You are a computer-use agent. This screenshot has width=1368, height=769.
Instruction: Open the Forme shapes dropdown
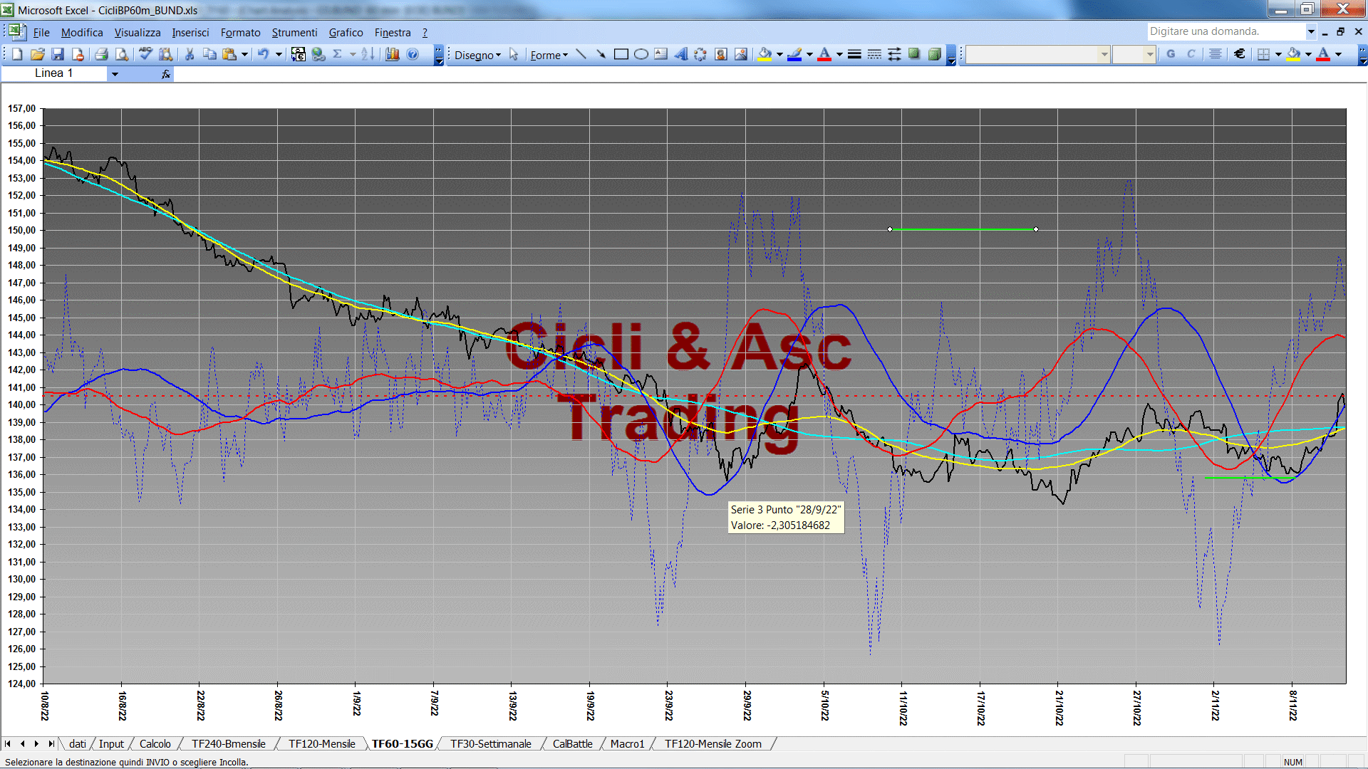coord(549,56)
